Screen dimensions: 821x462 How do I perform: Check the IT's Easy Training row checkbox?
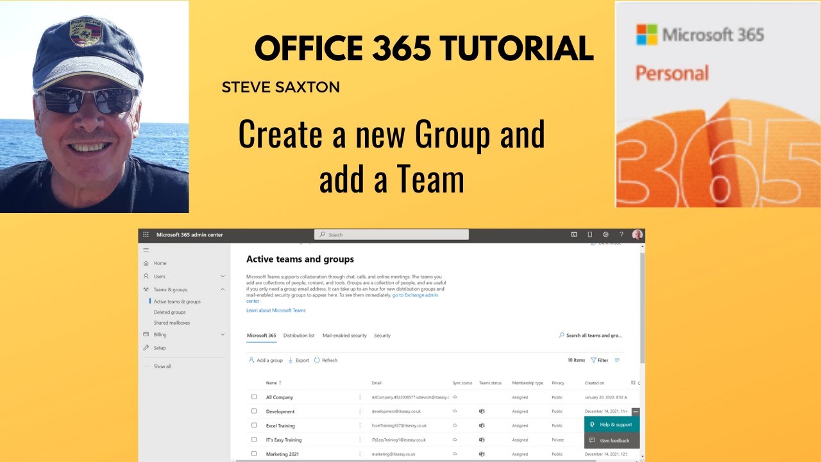tap(254, 440)
